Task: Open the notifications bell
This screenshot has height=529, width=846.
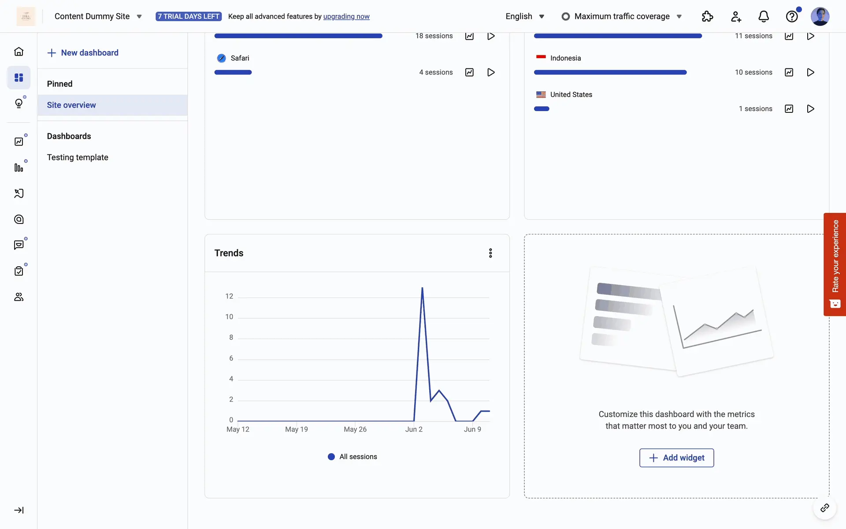Action: tap(764, 16)
